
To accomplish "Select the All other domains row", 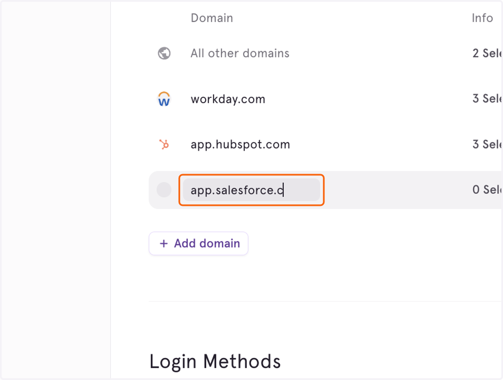I will tap(240, 54).
